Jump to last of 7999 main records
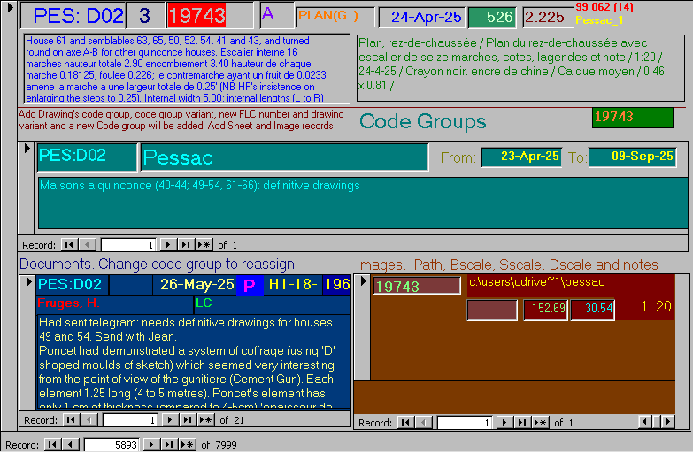The image size is (693, 453). pyautogui.click(x=169, y=444)
